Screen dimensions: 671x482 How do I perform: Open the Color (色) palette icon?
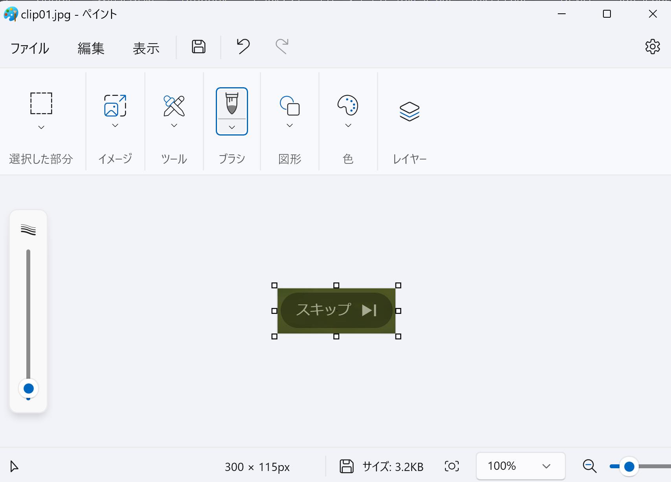[x=348, y=105]
